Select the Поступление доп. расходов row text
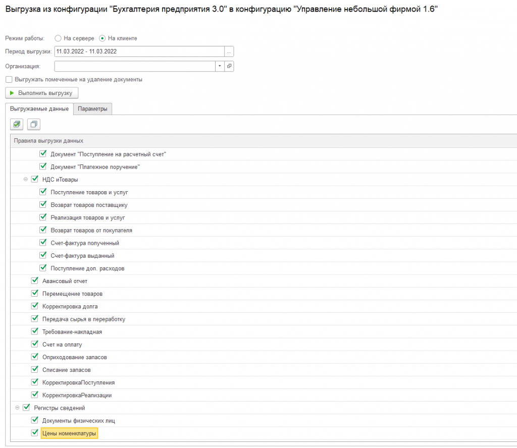This screenshot has height=448, width=517. (87, 268)
